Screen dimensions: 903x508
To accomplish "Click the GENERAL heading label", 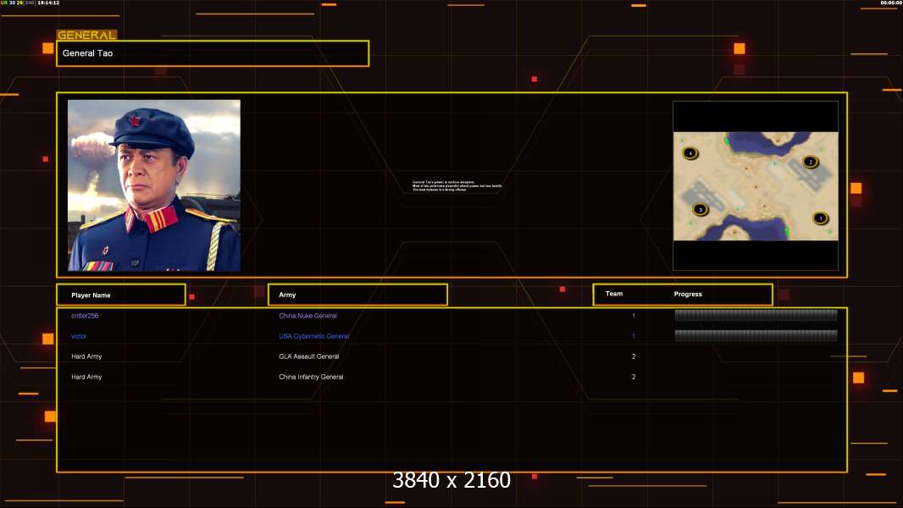I will 86,35.
